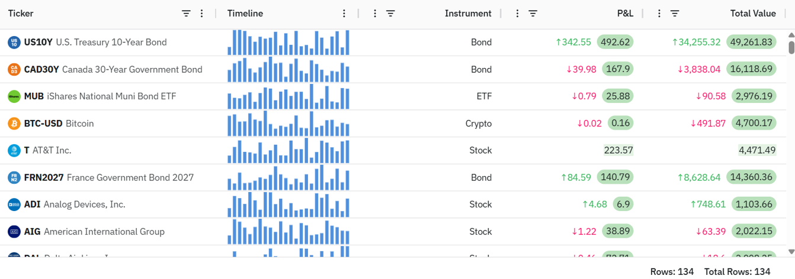Viewport: 795px width, 279px height.
Task: Click the US10Y ticker logo icon
Action: (14, 43)
